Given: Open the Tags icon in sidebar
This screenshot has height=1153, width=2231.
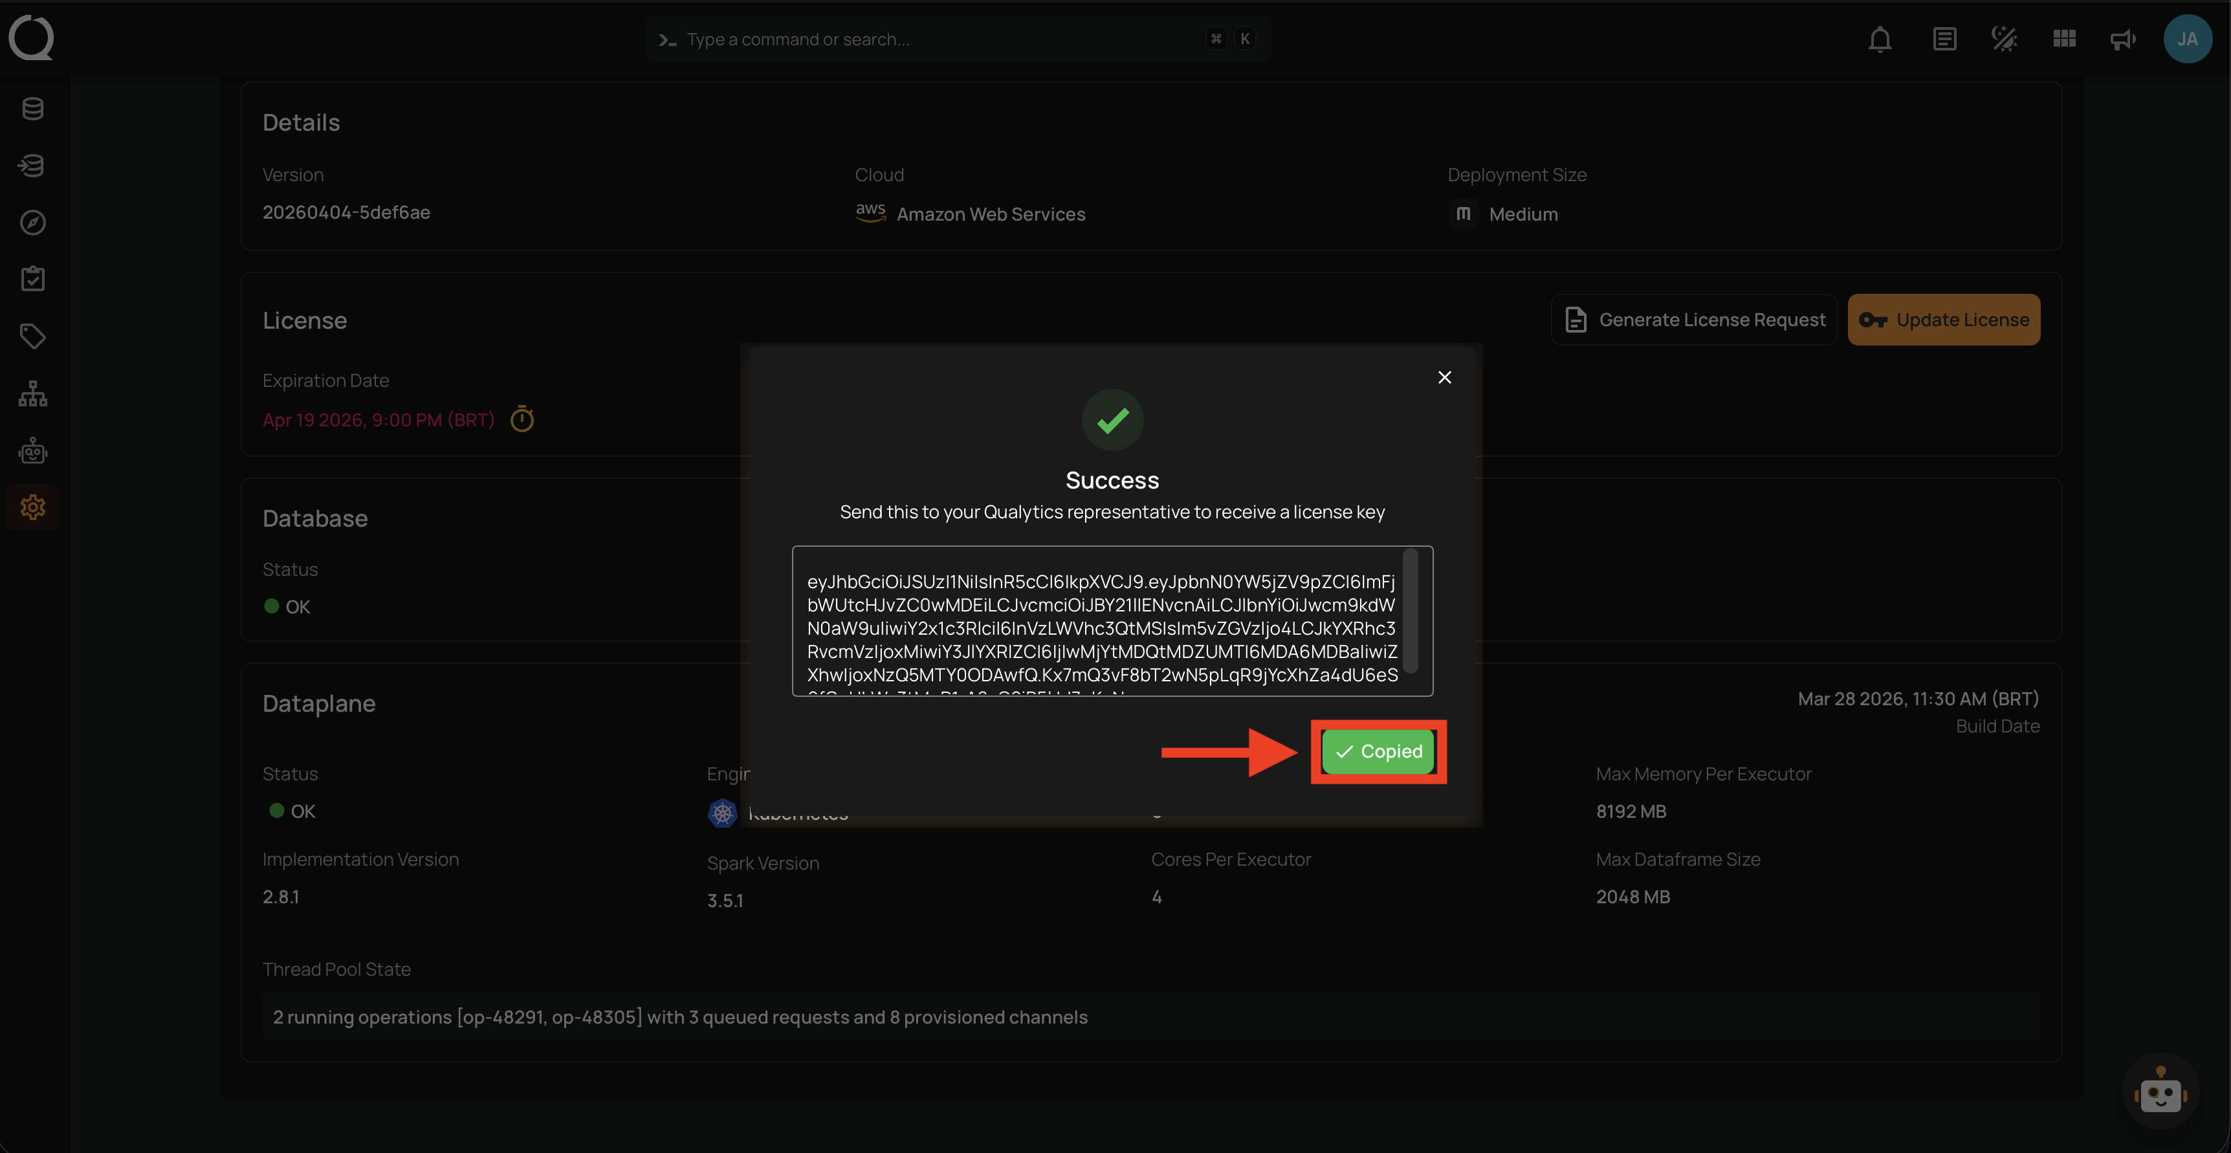Looking at the screenshot, I should [x=33, y=336].
